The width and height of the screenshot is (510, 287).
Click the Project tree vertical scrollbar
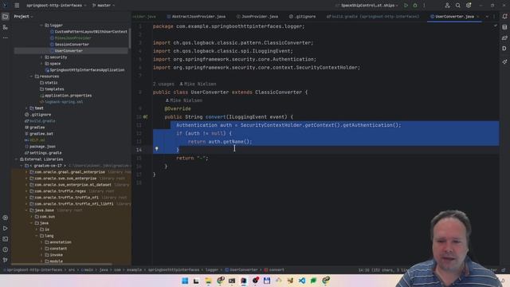coord(130,38)
